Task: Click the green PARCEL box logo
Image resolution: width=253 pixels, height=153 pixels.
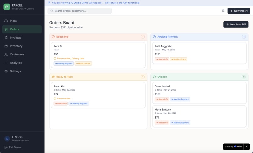Action: pyautogui.click(x=7, y=7)
